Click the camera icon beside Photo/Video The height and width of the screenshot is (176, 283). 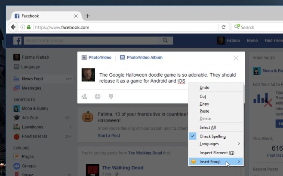click(84, 57)
